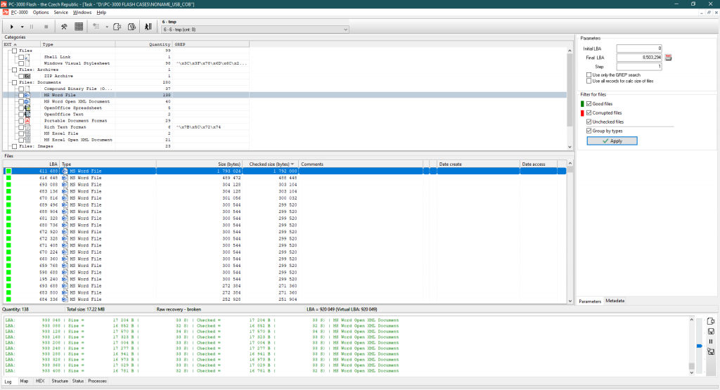Switch to the Metadata tab
Image resolution: width=720 pixels, height=390 pixels.
coord(615,301)
